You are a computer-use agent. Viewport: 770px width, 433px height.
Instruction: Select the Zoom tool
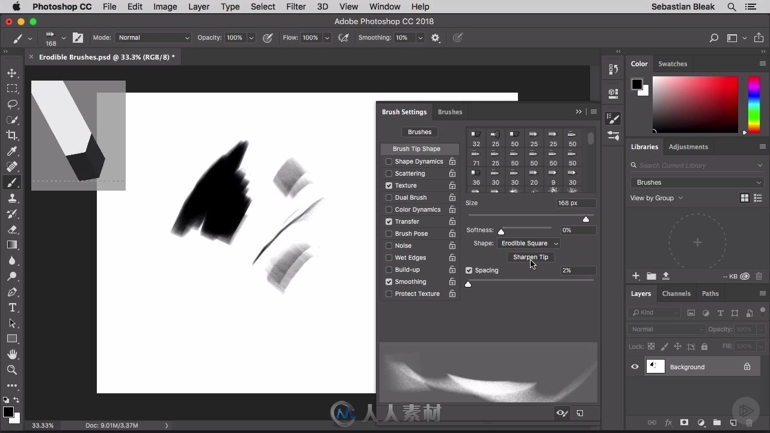click(12, 370)
